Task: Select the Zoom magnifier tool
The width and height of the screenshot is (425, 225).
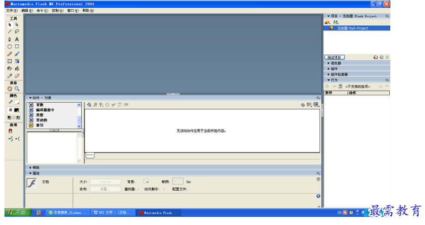Action: tap(17, 89)
